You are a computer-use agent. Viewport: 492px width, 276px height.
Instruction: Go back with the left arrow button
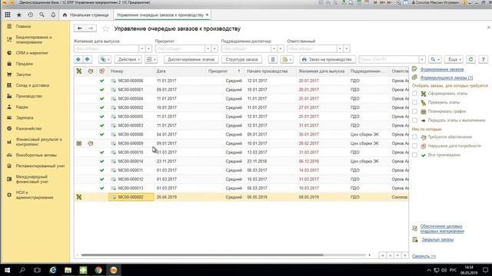tap(80, 28)
